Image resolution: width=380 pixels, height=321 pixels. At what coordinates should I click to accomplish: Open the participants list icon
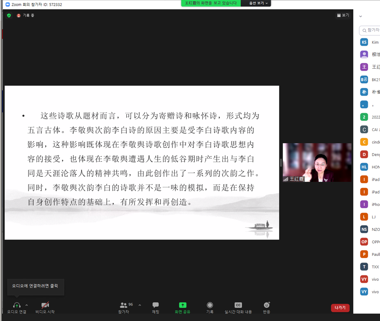(124, 305)
